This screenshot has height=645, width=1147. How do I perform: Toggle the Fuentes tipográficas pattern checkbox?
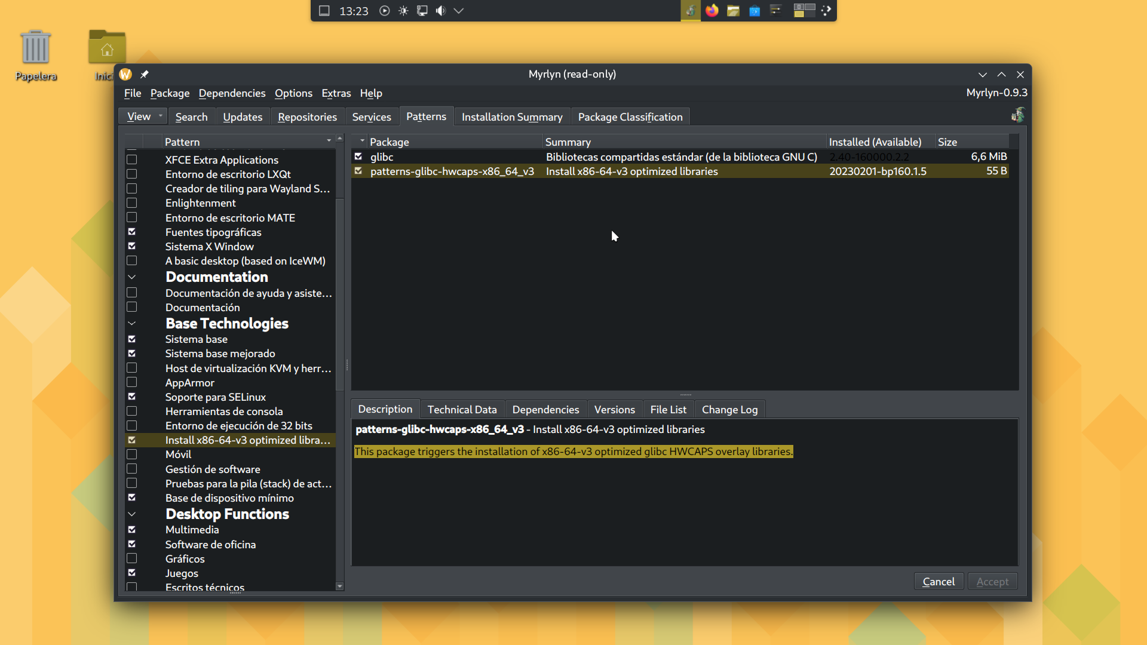pos(132,232)
